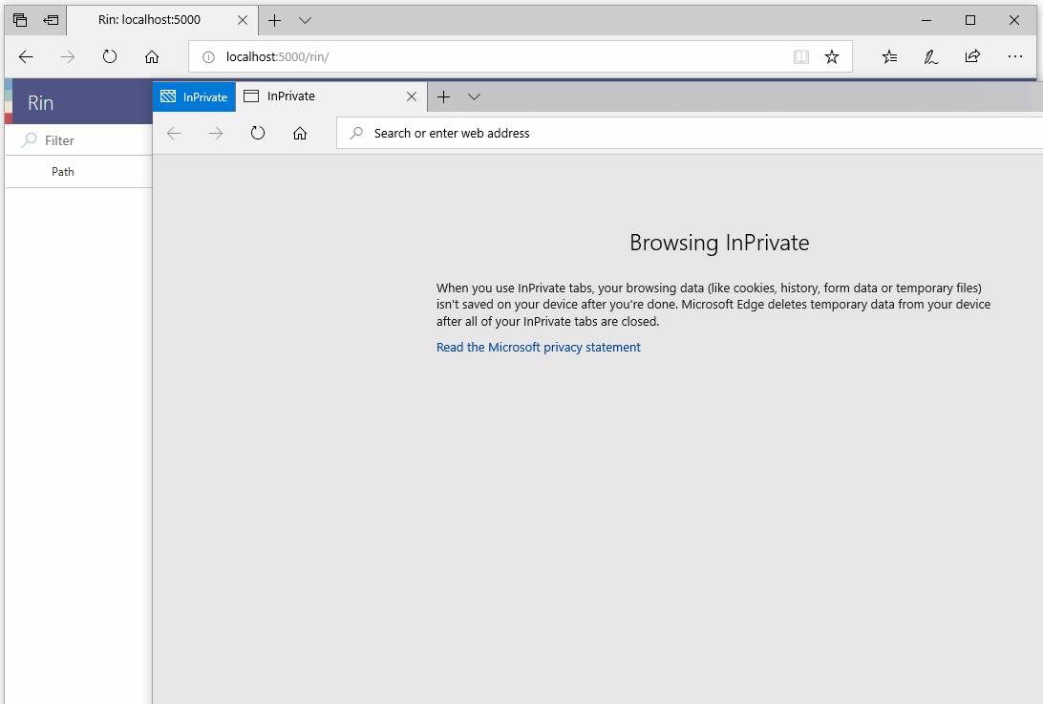Image resolution: width=1043 pixels, height=704 pixels.
Task: Click the Filter magnifier icon
Action: pyautogui.click(x=29, y=139)
